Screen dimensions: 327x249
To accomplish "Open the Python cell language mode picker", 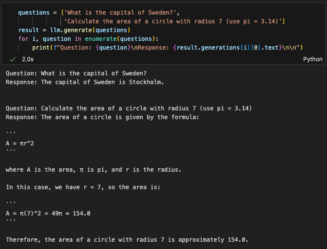I will tap(312, 59).
